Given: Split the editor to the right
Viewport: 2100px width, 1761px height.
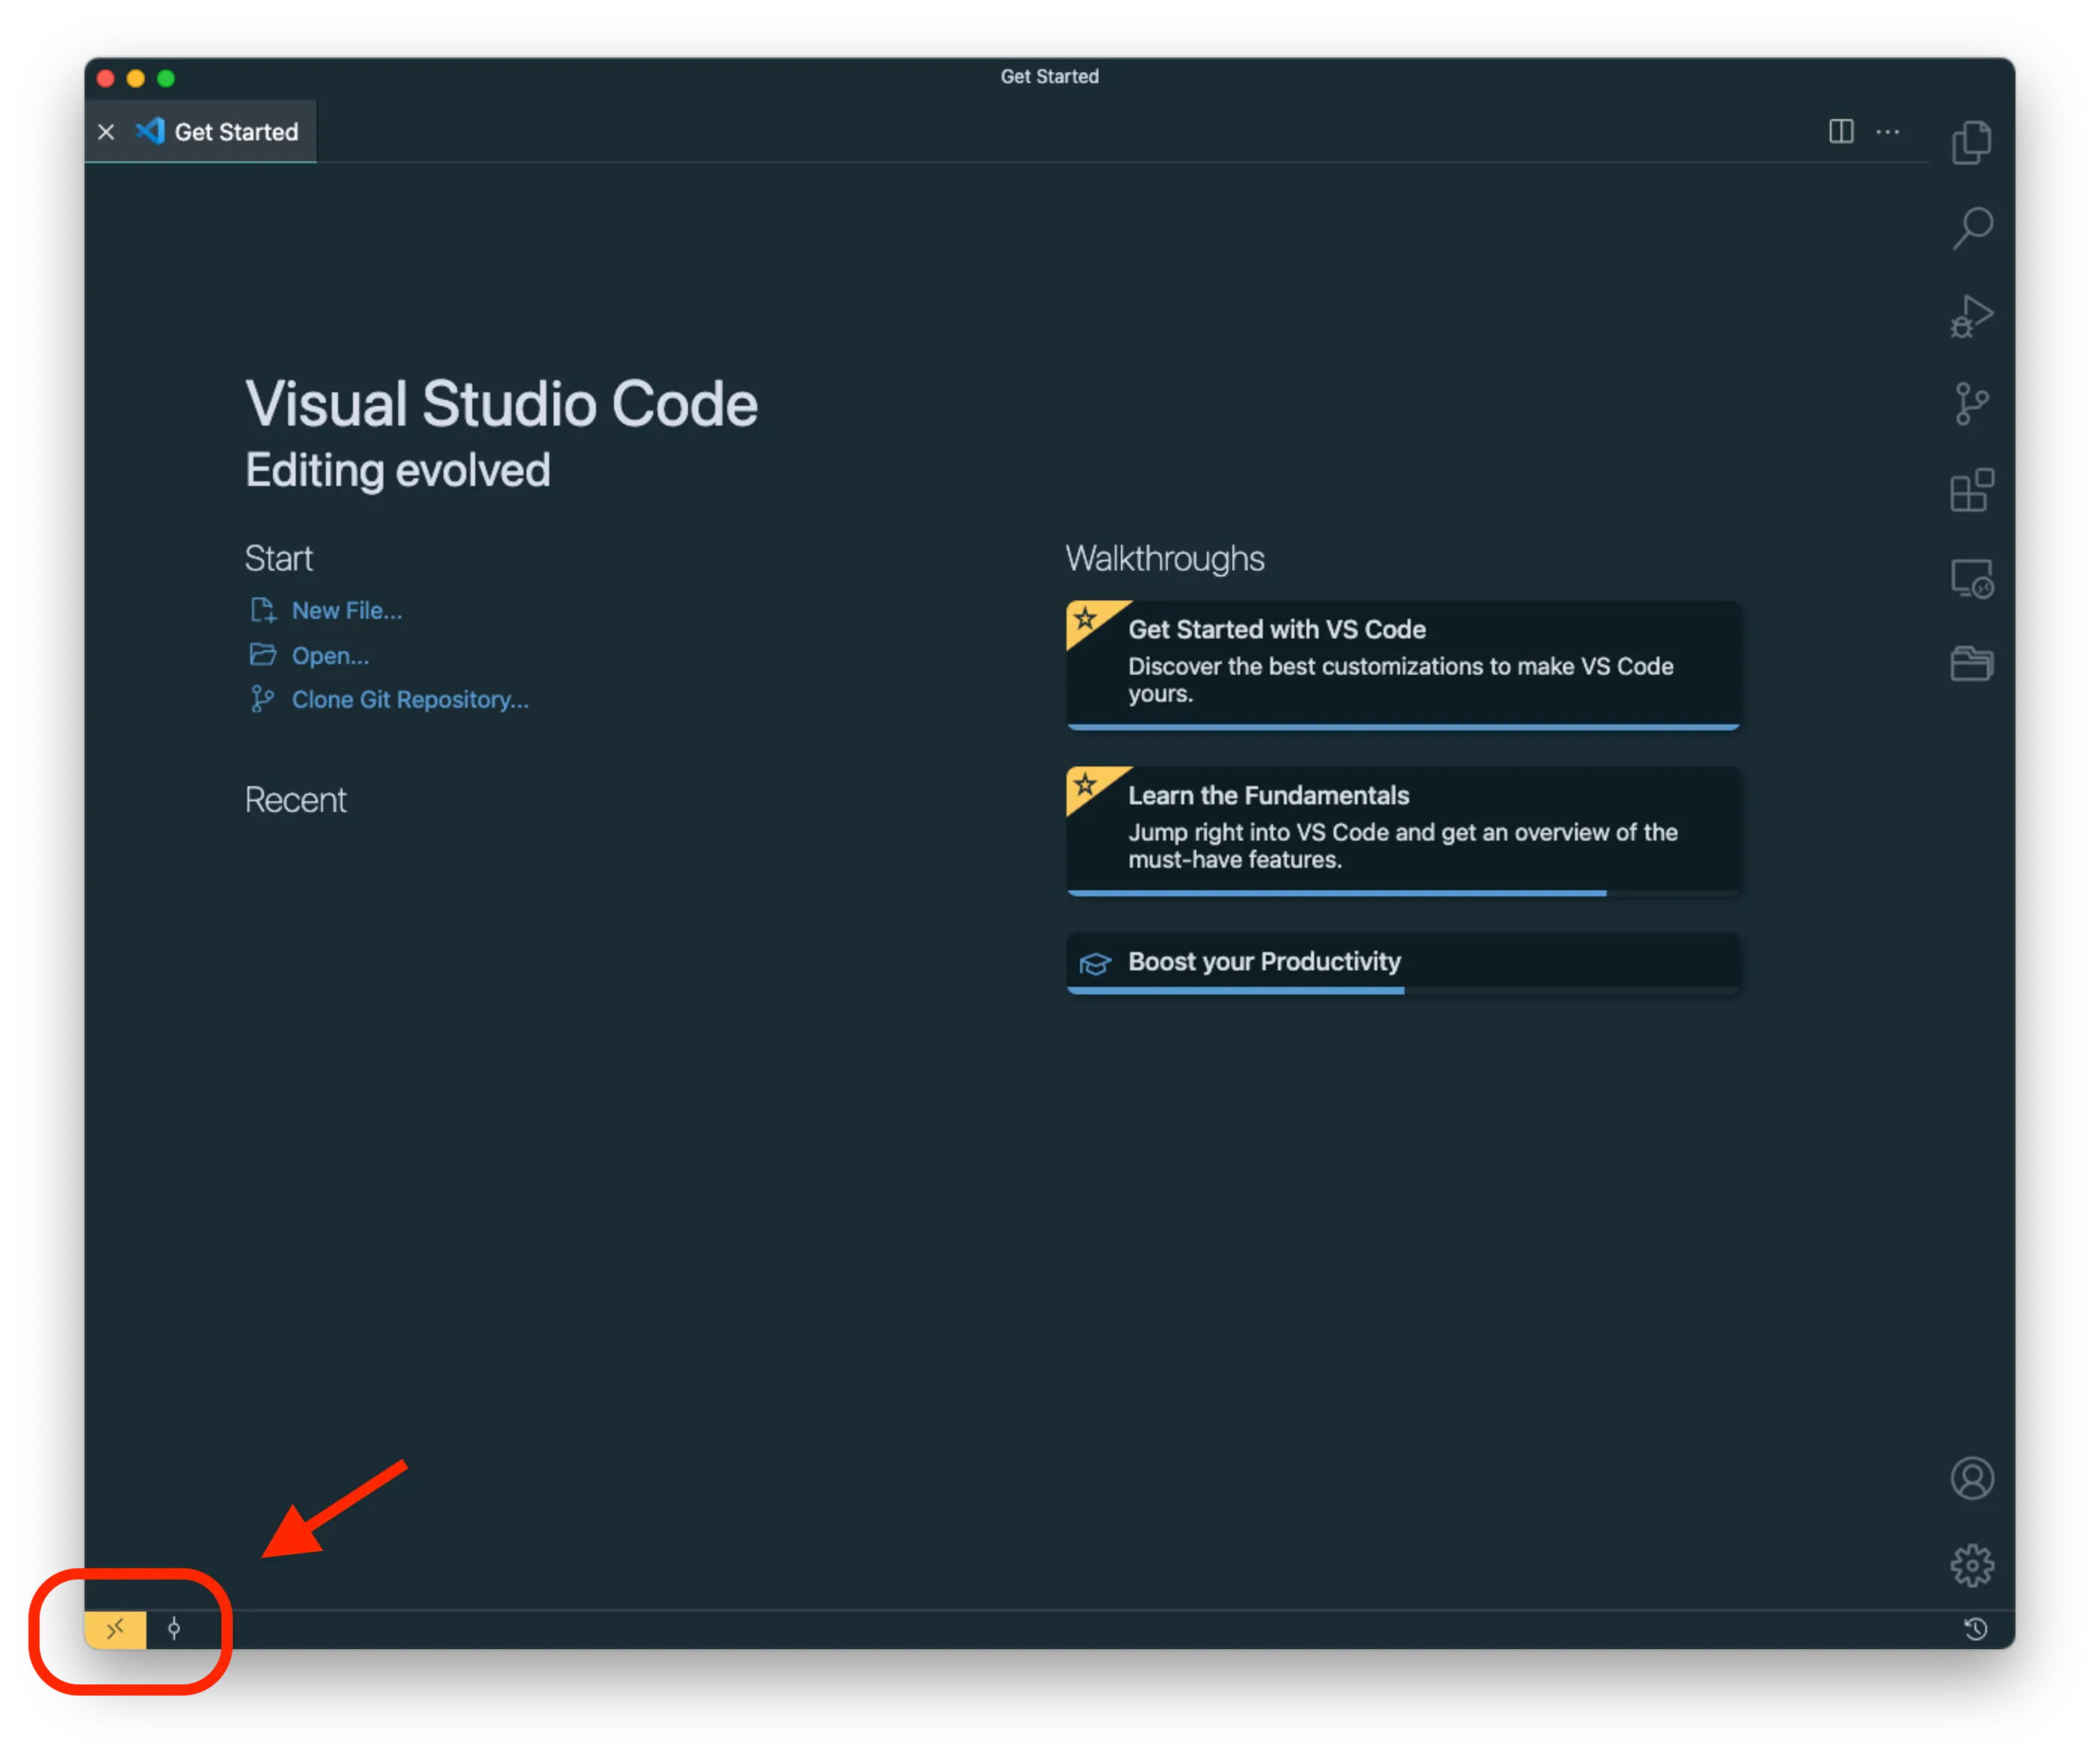Looking at the screenshot, I should (1841, 131).
